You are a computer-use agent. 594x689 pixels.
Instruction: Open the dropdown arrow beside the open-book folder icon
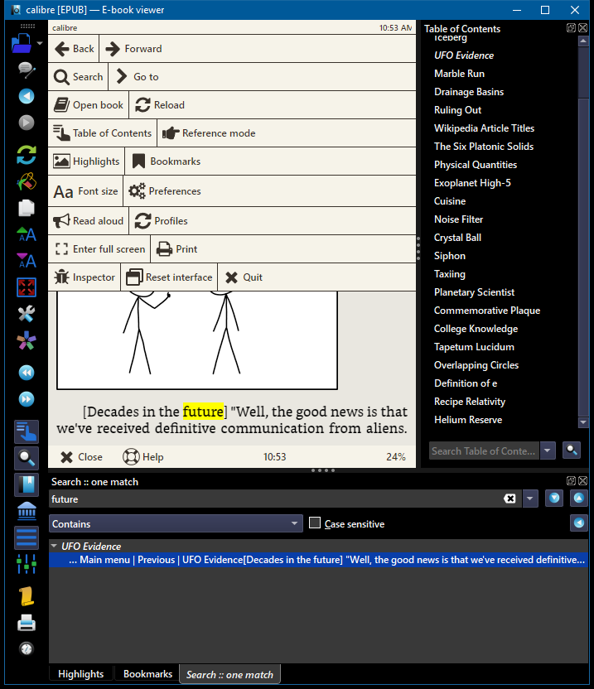(40, 43)
